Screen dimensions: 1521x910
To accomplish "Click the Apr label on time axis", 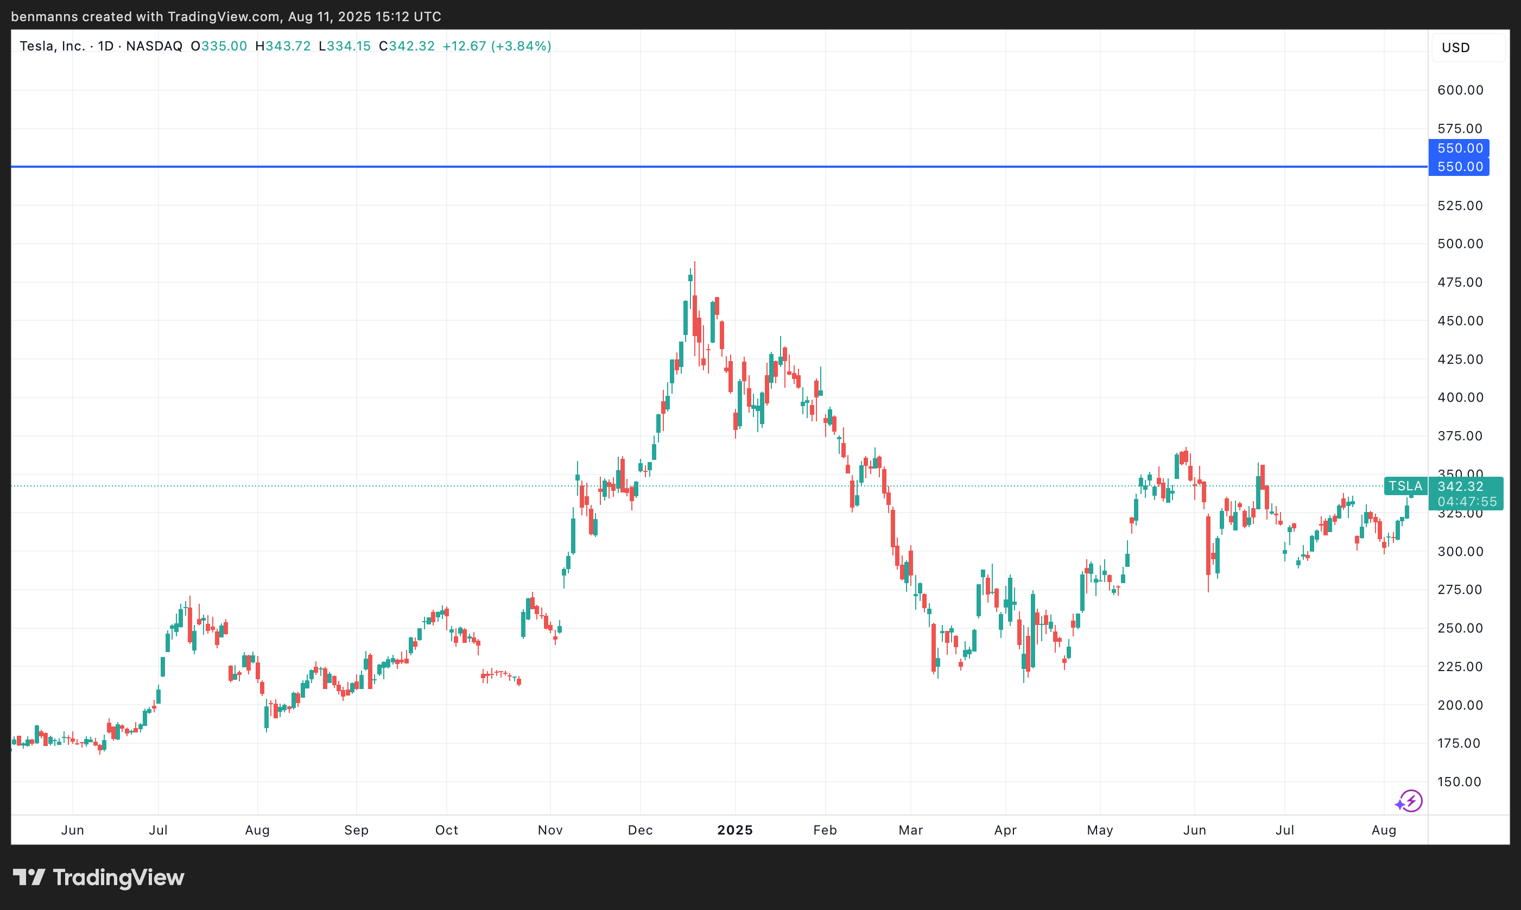I will [x=1005, y=830].
